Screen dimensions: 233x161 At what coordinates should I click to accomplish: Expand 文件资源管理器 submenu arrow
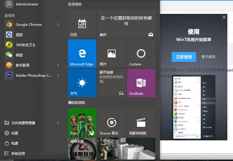[x=58, y=123]
